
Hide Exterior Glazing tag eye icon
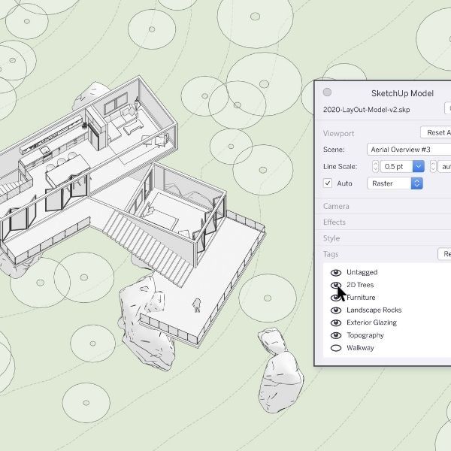(x=336, y=322)
